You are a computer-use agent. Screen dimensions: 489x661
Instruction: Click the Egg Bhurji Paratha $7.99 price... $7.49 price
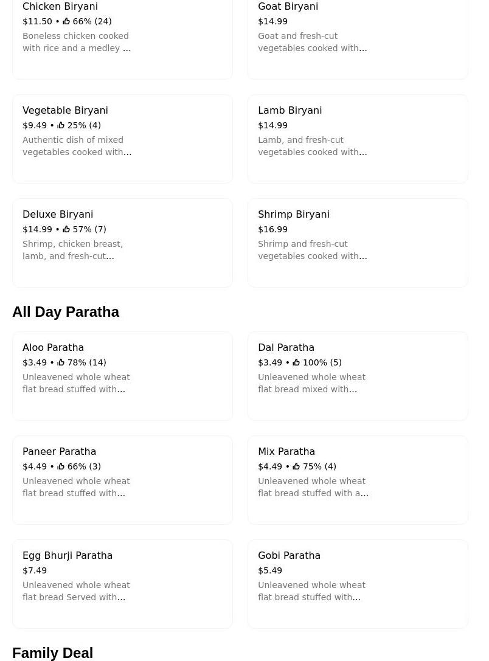[35, 570]
